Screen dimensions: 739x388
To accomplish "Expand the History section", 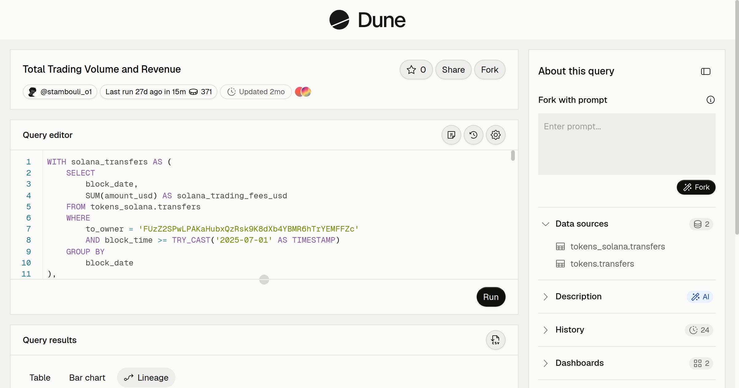I will coord(545,330).
